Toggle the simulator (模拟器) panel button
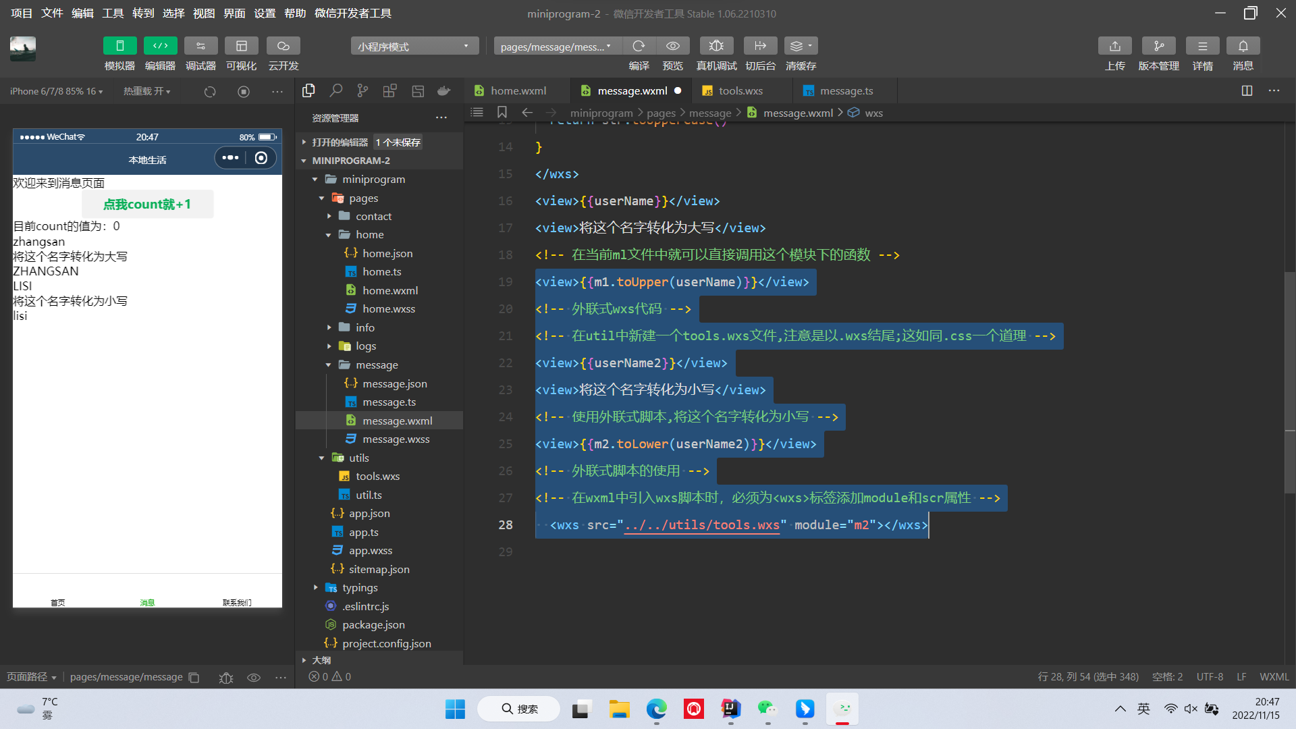1296x729 pixels. [x=119, y=46]
